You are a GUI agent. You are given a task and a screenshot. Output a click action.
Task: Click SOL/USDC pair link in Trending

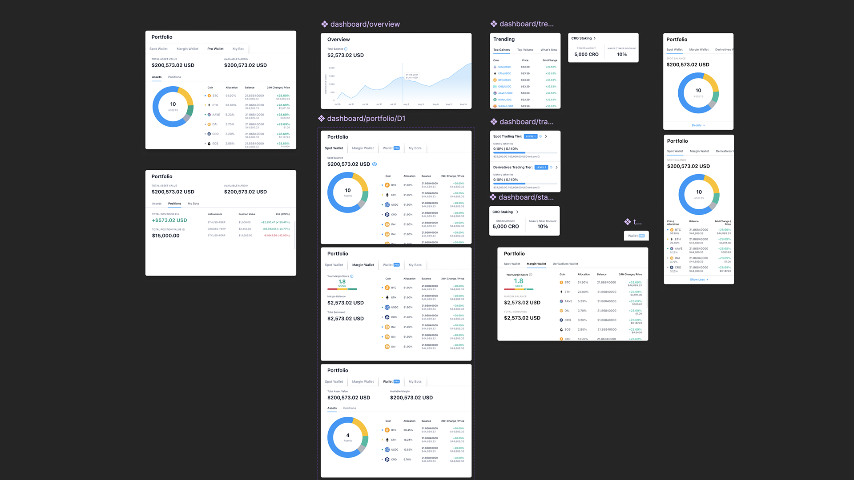[x=504, y=67]
